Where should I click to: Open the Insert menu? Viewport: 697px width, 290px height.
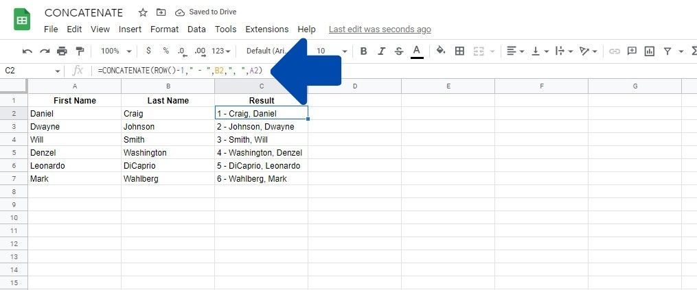(x=130, y=29)
